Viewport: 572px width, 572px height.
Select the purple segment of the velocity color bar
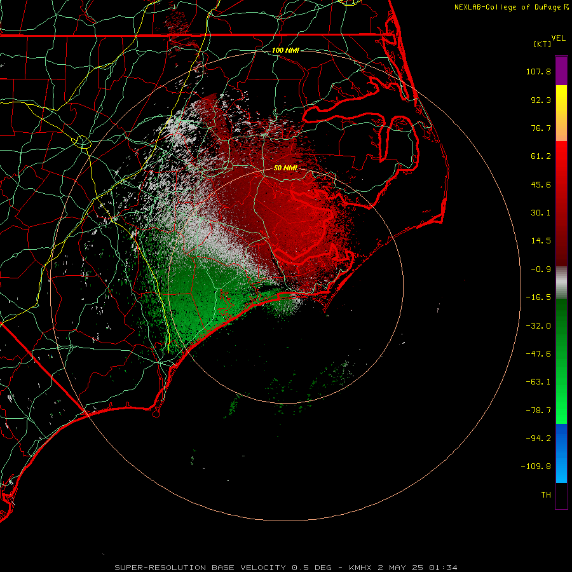point(561,71)
